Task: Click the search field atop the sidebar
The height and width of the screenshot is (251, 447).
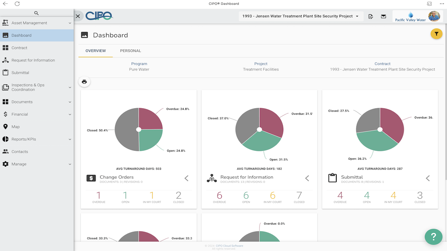Action: (x=37, y=13)
